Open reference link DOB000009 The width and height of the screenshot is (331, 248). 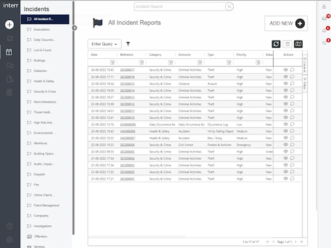point(128,125)
